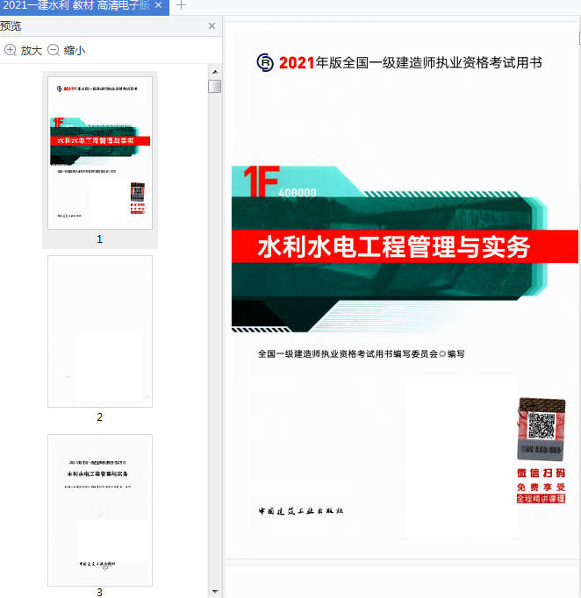Click the page number 2 label
Screen dimensions: 581x598
(x=100, y=417)
